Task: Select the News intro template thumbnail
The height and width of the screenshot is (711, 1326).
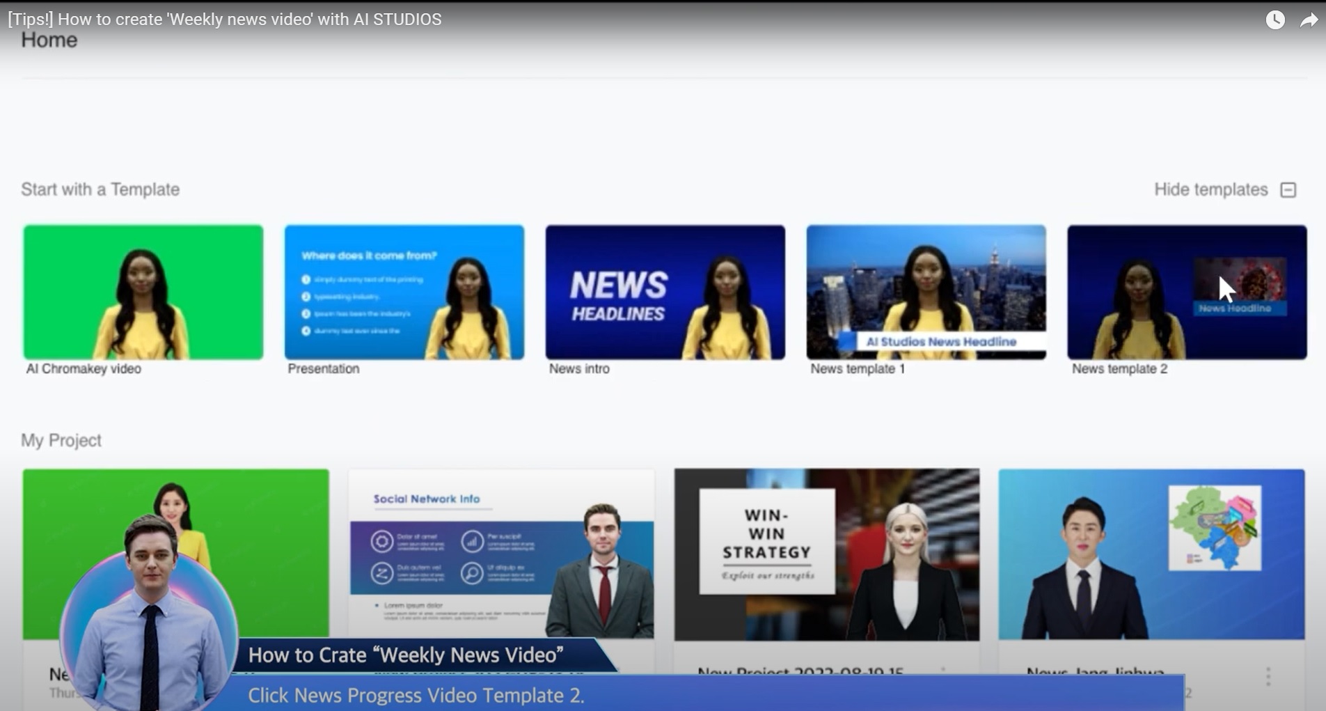Action: click(665, 292)
